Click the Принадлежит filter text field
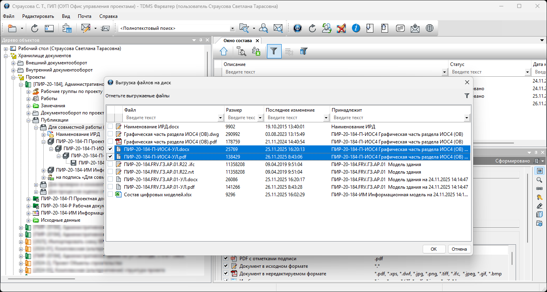 (x=397, y=118)
